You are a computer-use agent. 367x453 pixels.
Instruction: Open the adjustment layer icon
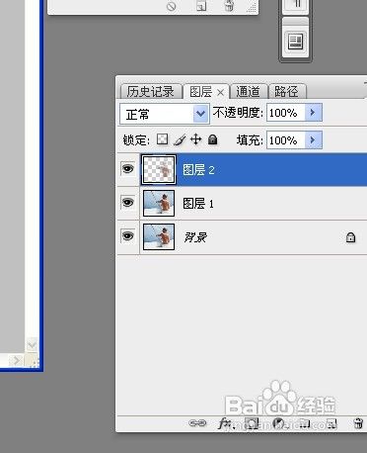coord(279,423)
